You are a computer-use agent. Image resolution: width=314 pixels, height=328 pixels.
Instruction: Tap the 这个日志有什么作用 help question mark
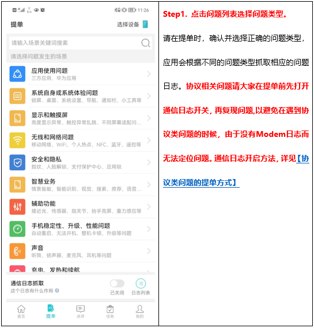[x=57, y=290]
